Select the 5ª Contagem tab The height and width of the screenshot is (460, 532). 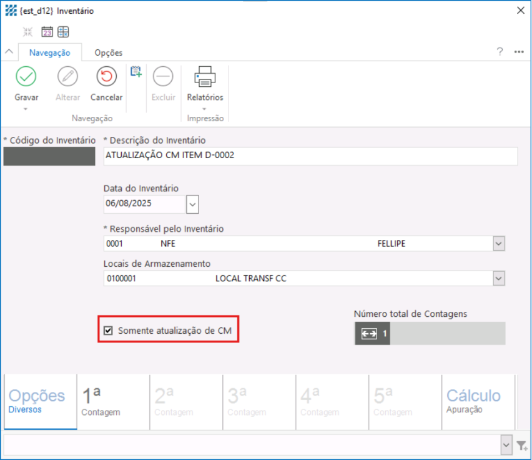tap(405, 402)
